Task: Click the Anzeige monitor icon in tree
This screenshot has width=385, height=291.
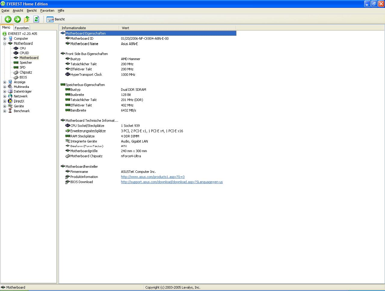Action: point(10,82)
